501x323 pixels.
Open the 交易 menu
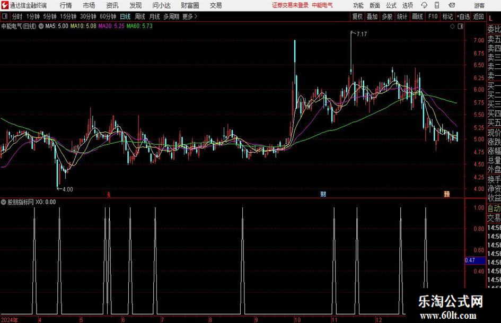coord(216,5)
